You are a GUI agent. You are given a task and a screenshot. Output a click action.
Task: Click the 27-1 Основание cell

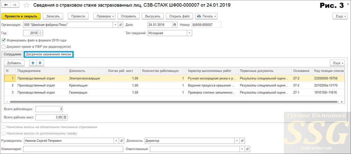(301, 93)
